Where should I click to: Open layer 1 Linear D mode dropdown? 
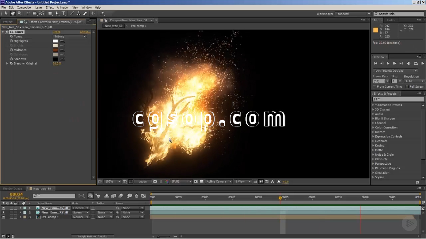point(81,208)
